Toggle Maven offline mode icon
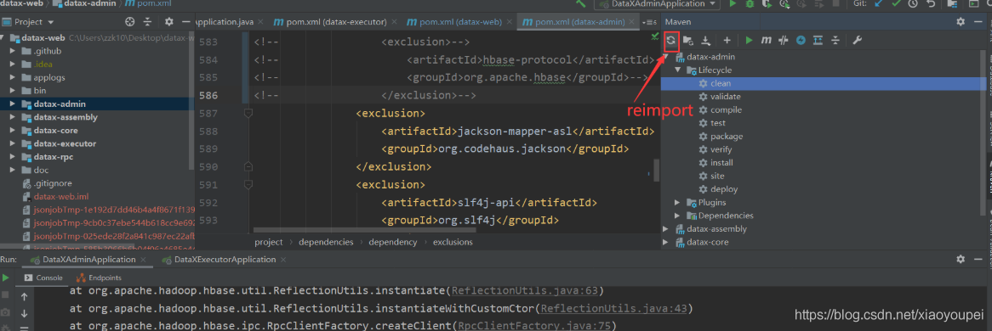This screenshot has width=992, height=331. click(x=784, y=41)
